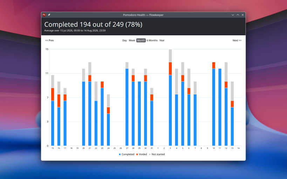Select the Month view tab
The width and height of the screenshot is (287, 179).
tap(141, 40)
